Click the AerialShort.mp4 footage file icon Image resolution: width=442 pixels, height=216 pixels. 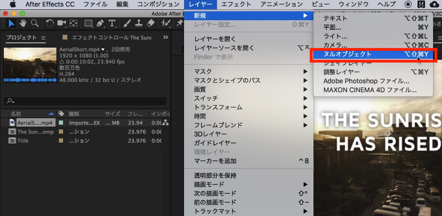point(12,123)
